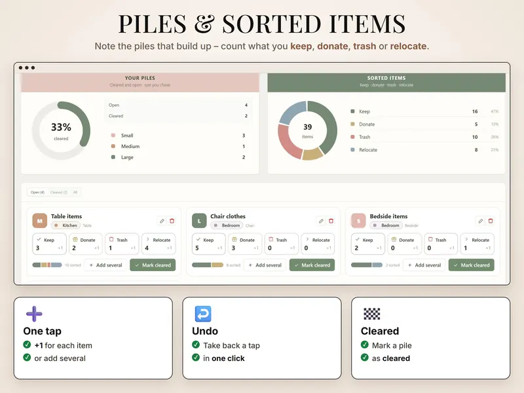
Task: Select the 'Medium' pile size row
Action: coord(178,146)
